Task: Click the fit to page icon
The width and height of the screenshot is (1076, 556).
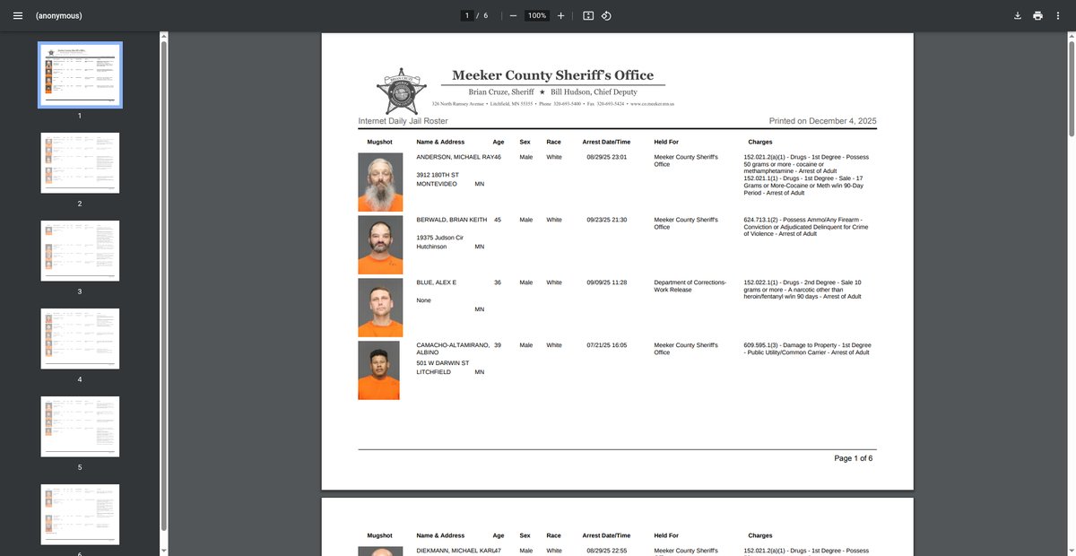Action: 588,15
